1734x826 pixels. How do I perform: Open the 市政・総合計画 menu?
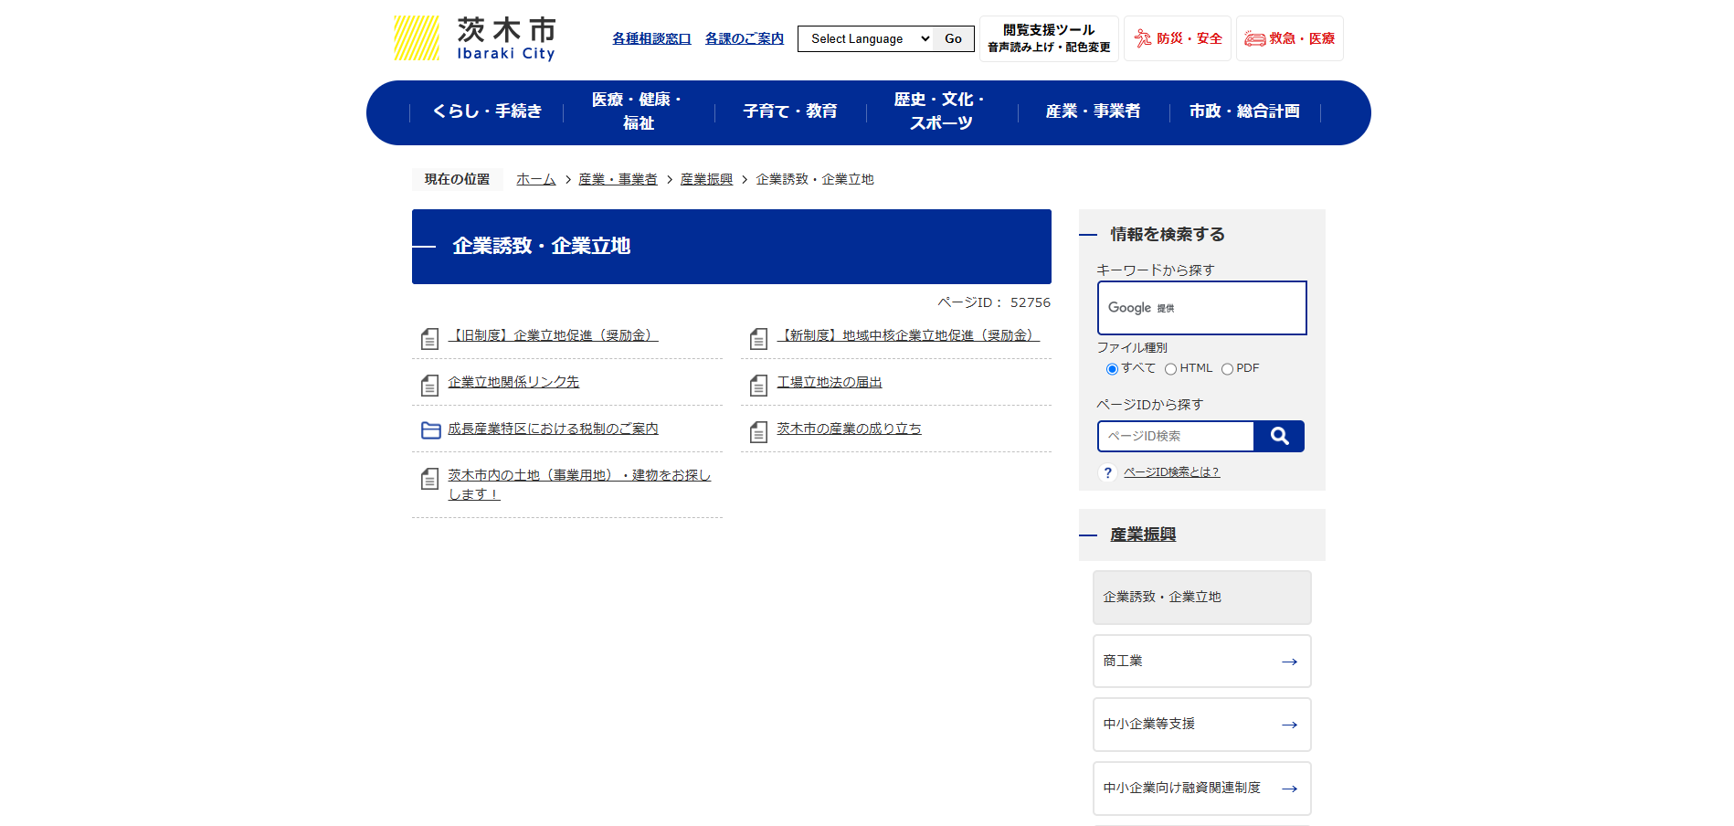tap(1244, 111)
